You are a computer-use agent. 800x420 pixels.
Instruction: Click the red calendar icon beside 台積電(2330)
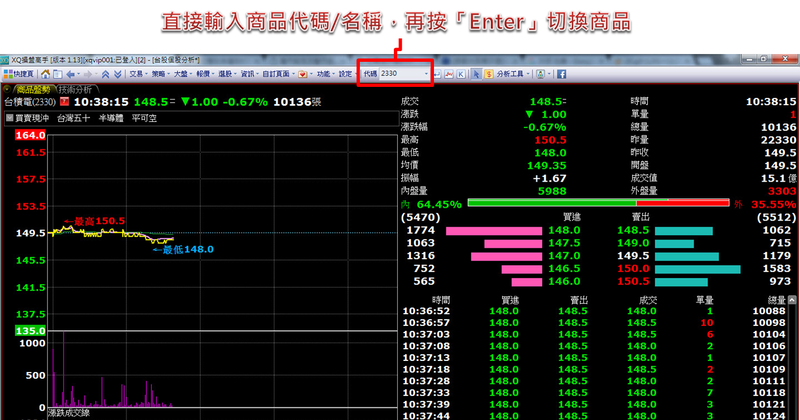tap(64, 102)
